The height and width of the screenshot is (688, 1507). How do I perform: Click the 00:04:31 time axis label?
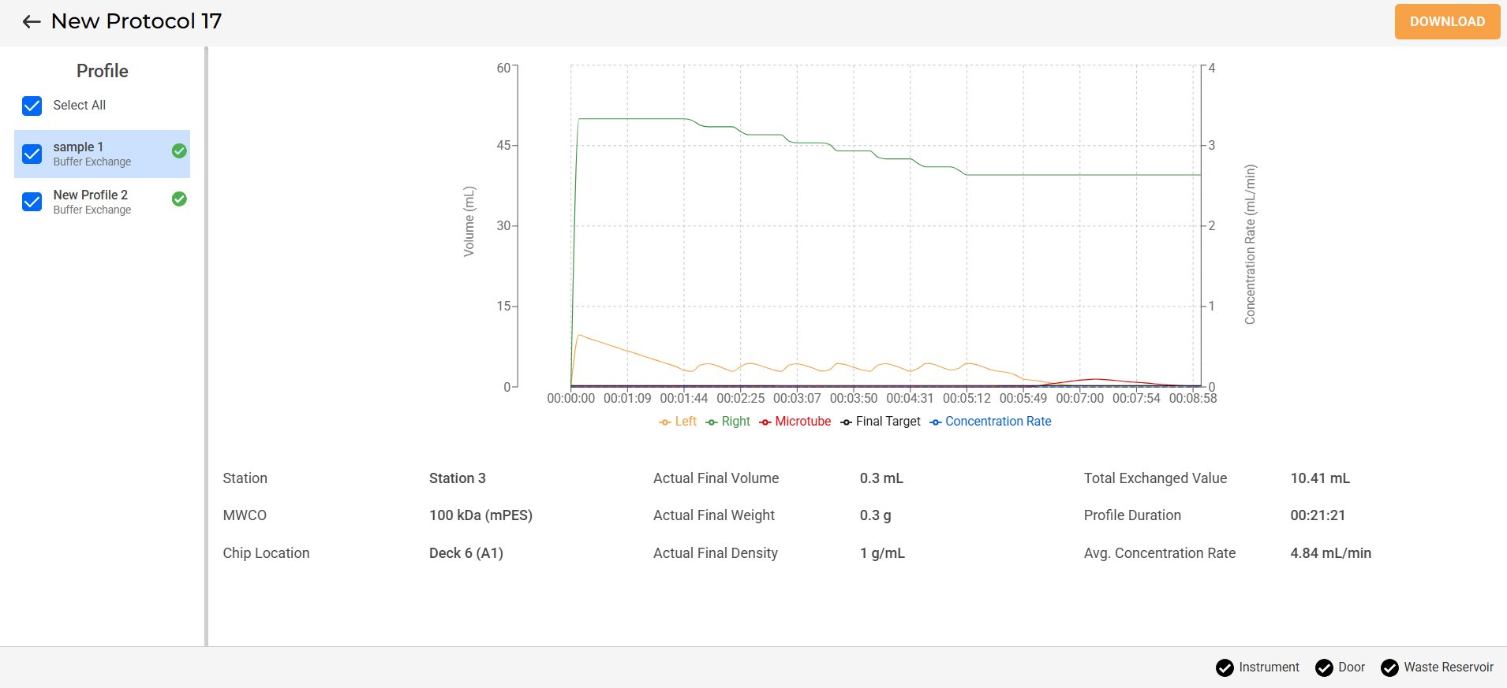pos(910,399)
